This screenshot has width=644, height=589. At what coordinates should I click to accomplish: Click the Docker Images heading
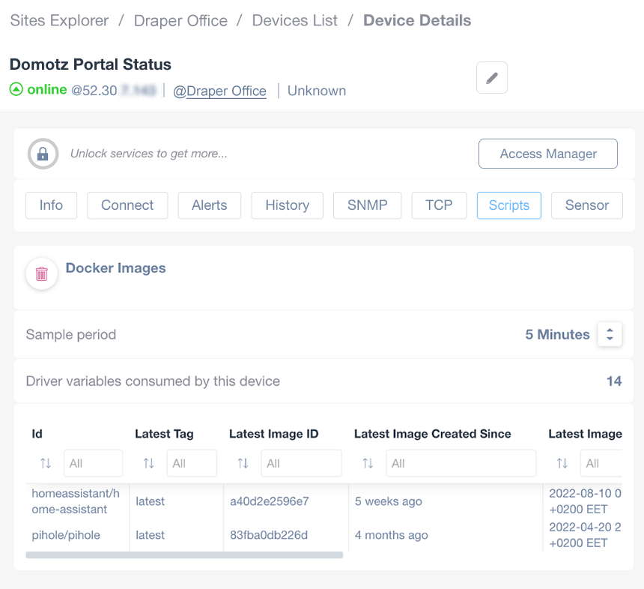116,268
